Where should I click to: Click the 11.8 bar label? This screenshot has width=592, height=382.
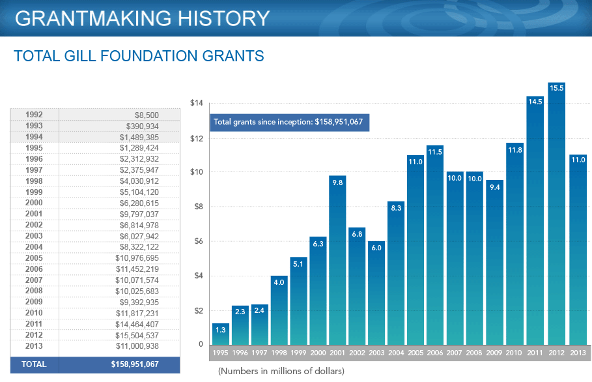[515, 150]
